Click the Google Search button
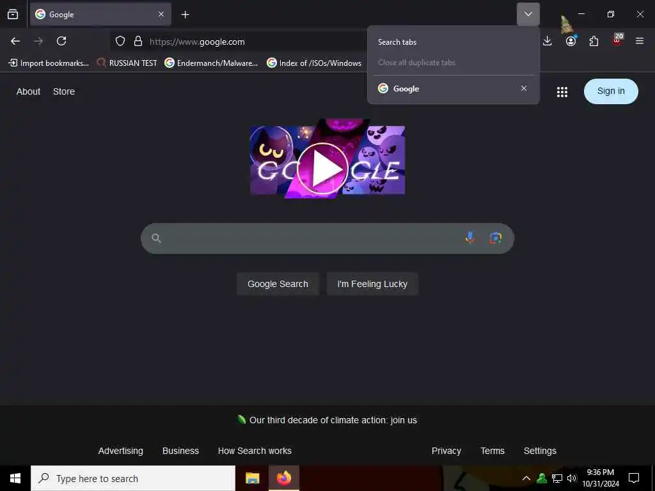The height and width of the screenshot is (491, 655). 278,284
